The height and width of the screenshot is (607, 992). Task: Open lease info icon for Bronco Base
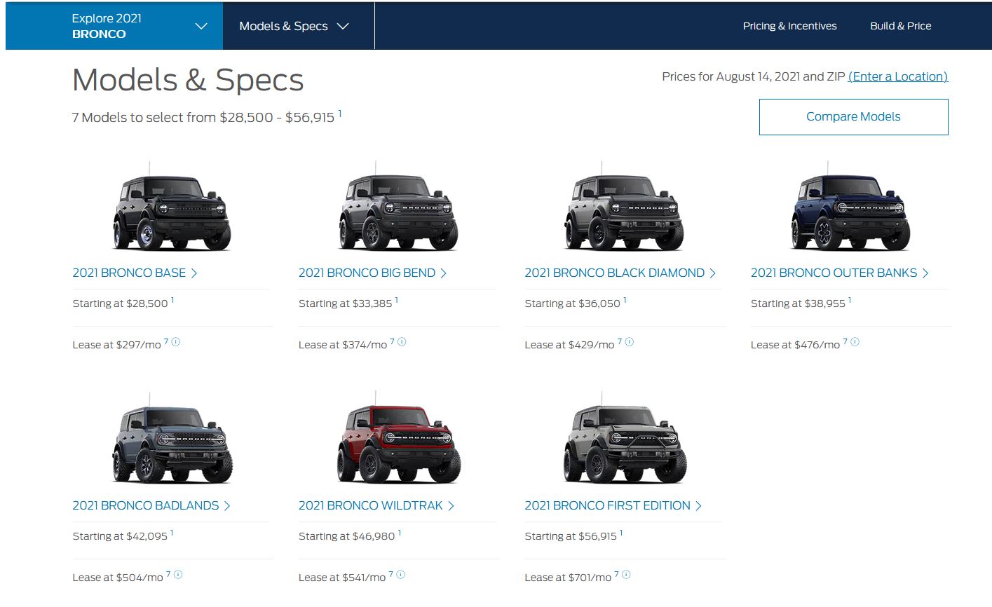tap(176, 342)
